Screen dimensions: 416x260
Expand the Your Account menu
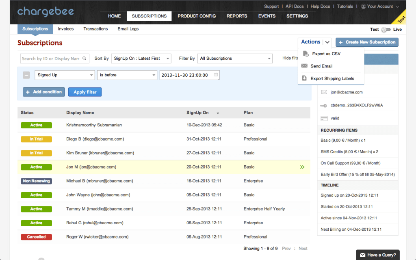point(380,6)
